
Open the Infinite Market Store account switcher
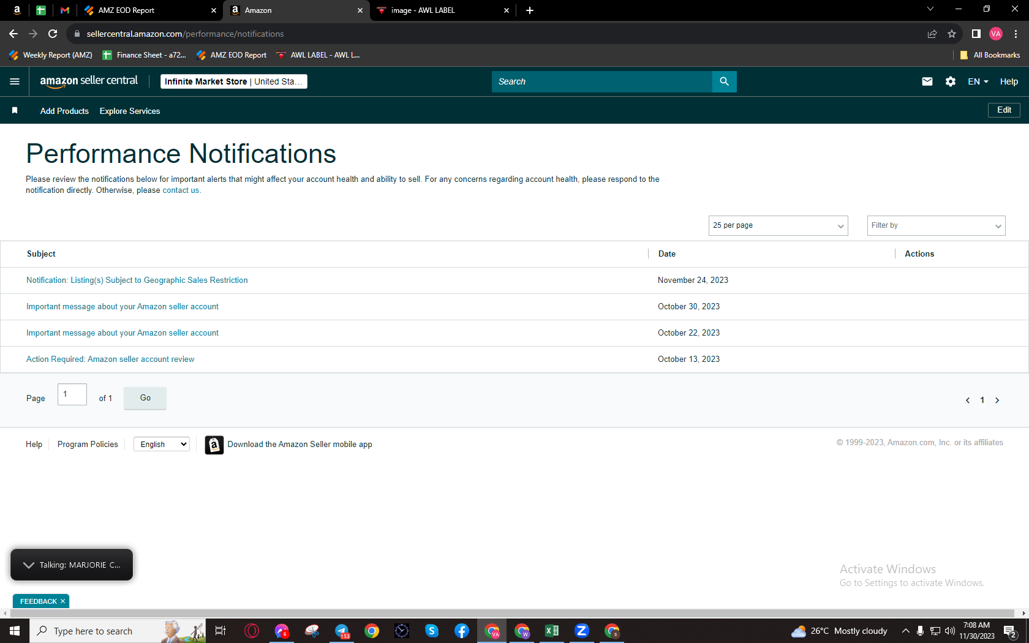(x=233, y=81)
